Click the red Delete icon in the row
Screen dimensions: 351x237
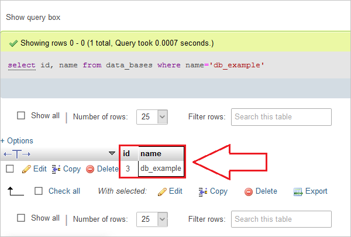[90, 169]
